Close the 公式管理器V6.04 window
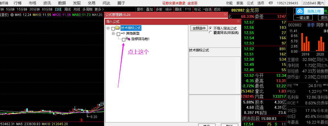 coord(225,15)
